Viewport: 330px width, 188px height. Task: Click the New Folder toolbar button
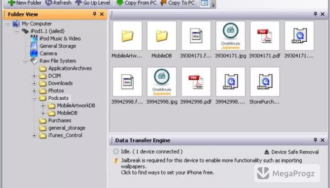pos(24,3)
